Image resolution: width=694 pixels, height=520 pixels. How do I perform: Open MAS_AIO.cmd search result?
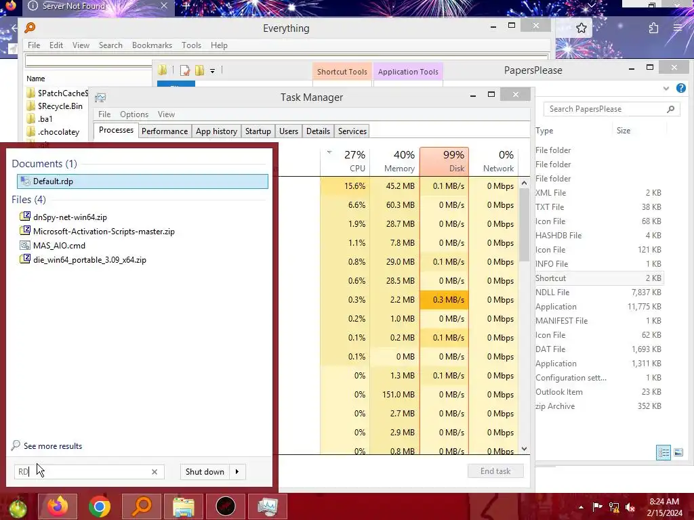pyautogui.click(x=53, y=245)
